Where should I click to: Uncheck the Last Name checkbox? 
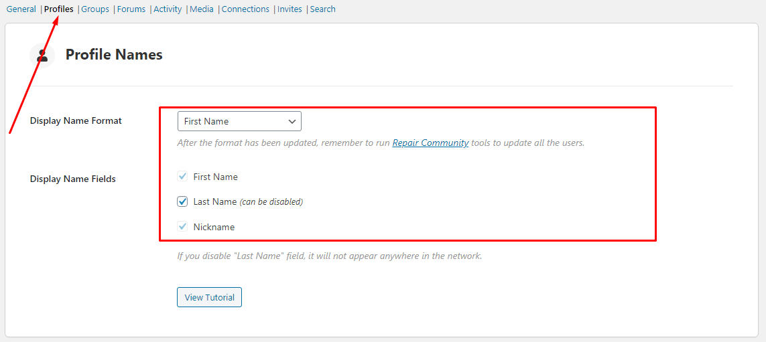pyautogui.click(x=182, y=201)
